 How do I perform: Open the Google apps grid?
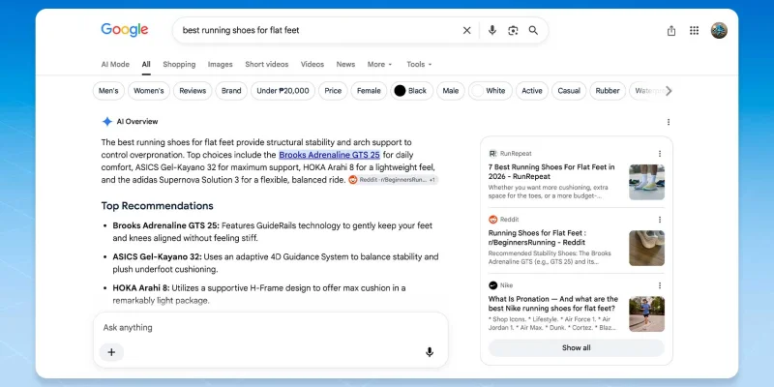pos(694,31)
